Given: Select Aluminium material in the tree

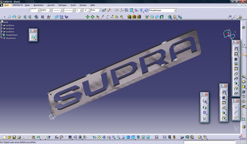Looking at the screenshot, I should (11, 38).
